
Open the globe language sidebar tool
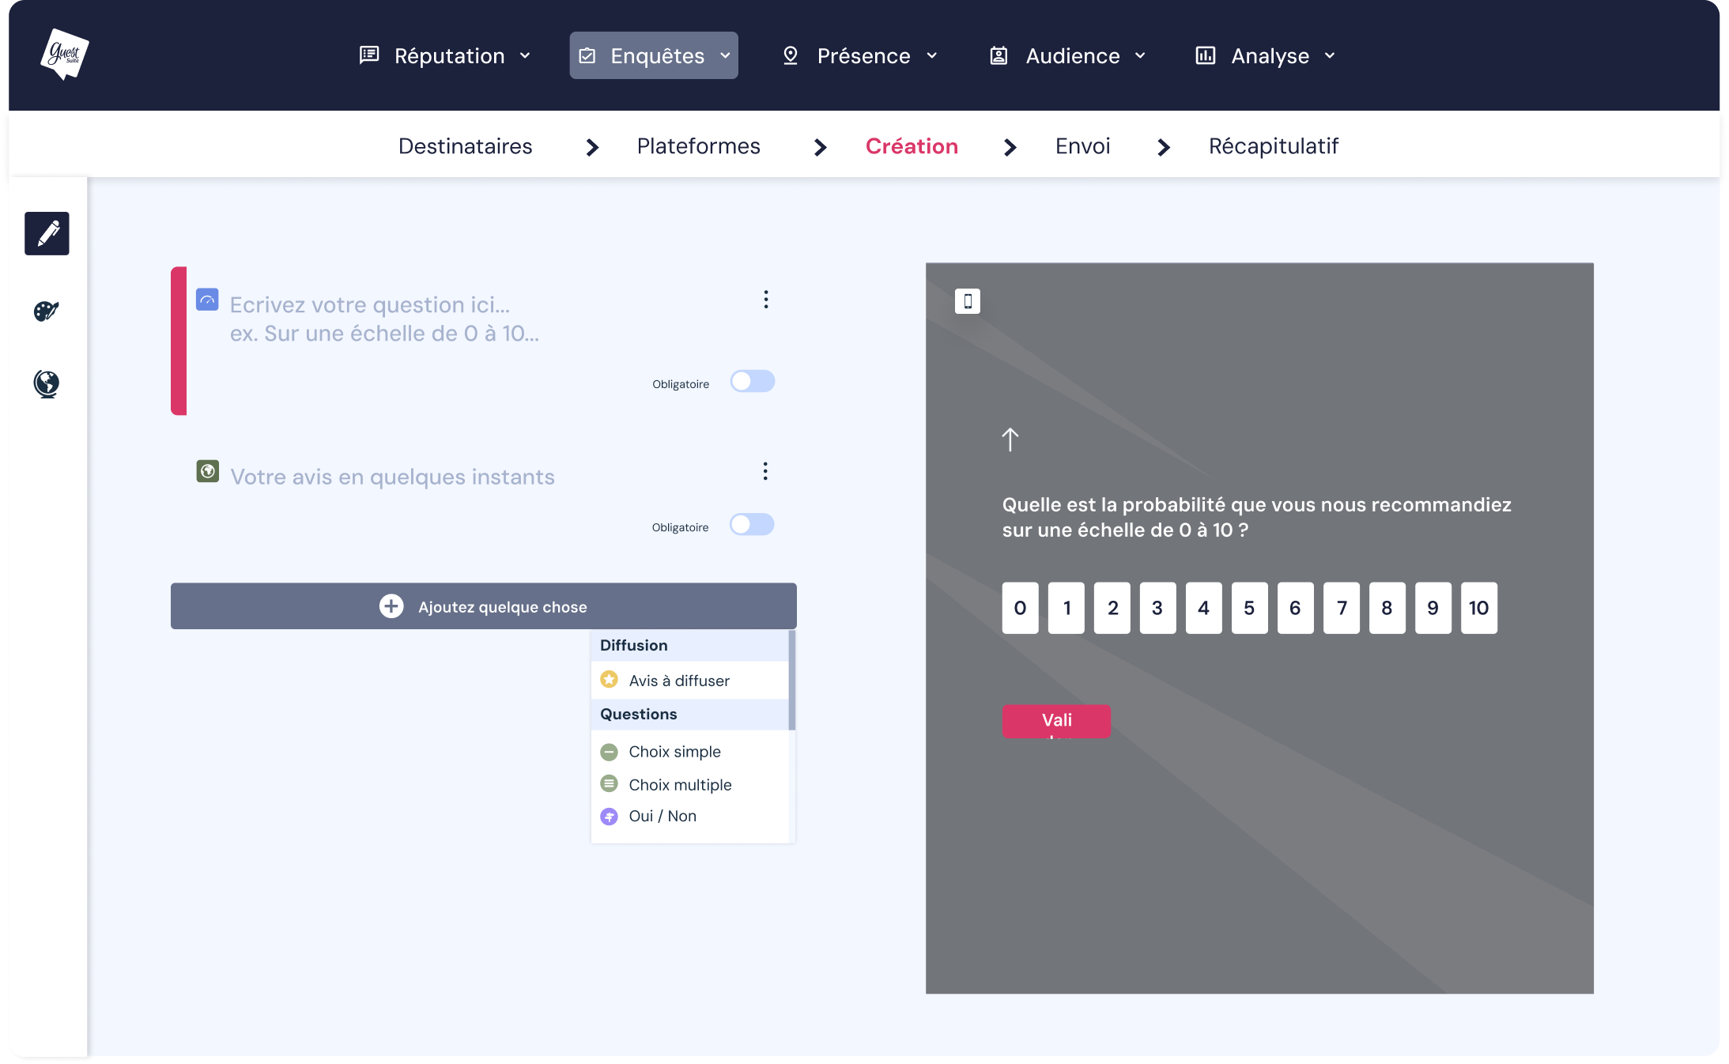tap(47, 383)
